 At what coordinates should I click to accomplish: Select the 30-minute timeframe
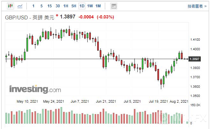click(x=57, y=6)
